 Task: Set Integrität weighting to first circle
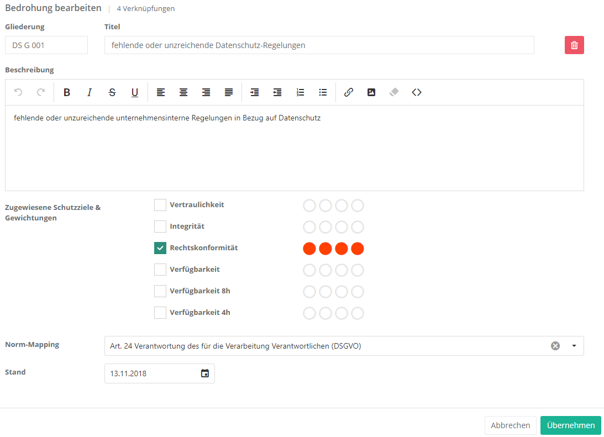(x=309, y=227)
